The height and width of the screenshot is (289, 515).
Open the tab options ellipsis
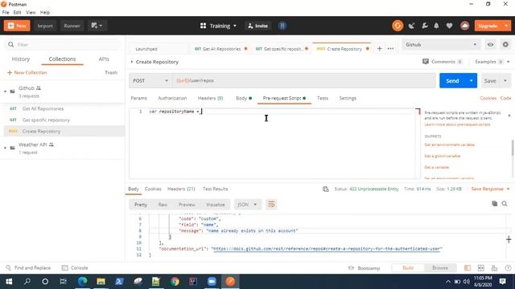pyautogui.click(x=390, y=48)
